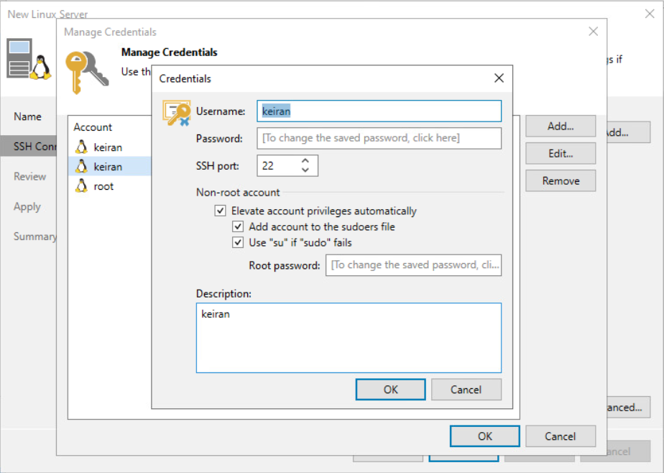Toggle Use "su" if "sudo" fails checkbox

tap(238, 243)
